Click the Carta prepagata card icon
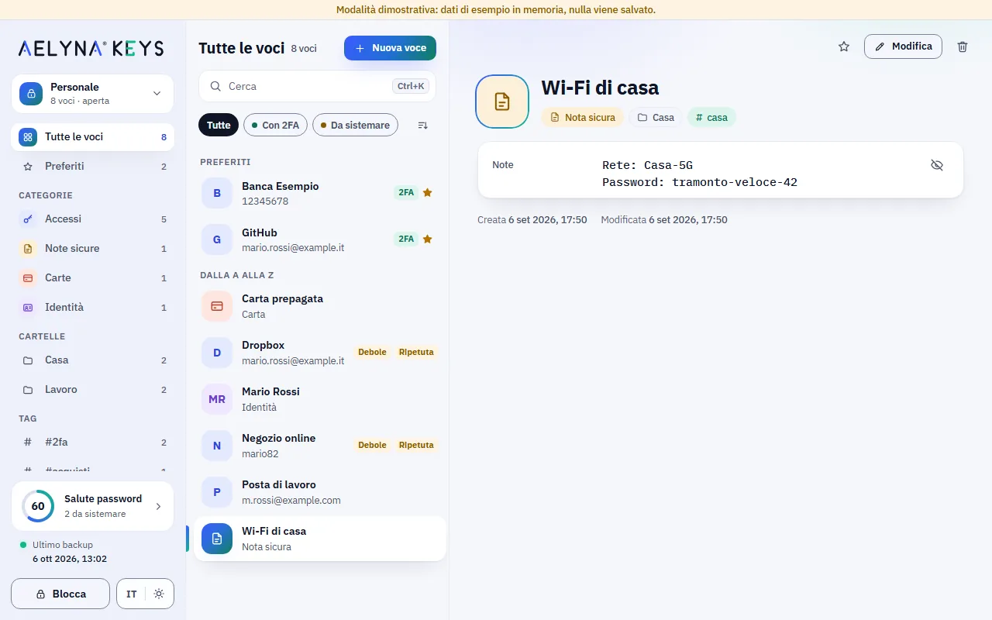 tap(217, 306)
